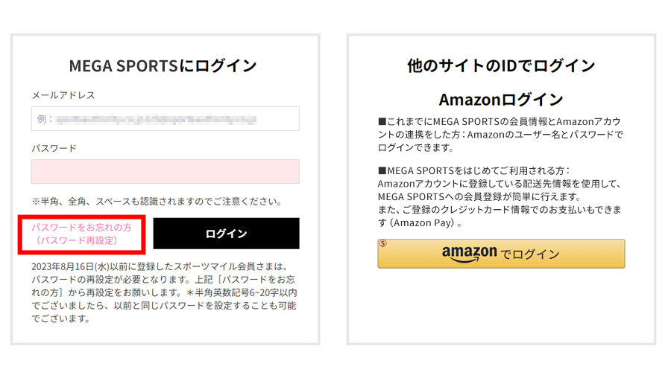Click the Amazonログイン subheading
Screen dimensions: 671x372
tap(501, 100)
